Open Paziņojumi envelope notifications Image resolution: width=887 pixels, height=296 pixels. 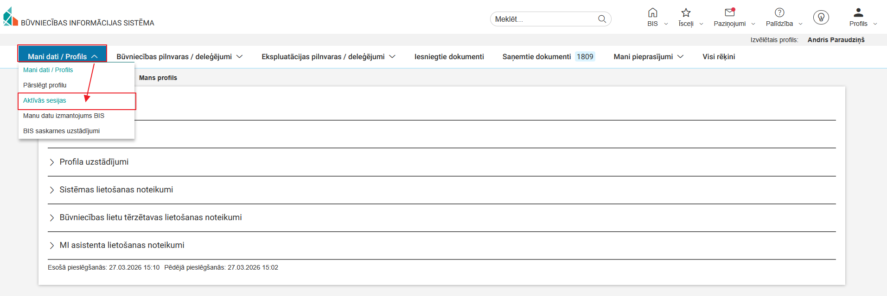pos(729,13)
